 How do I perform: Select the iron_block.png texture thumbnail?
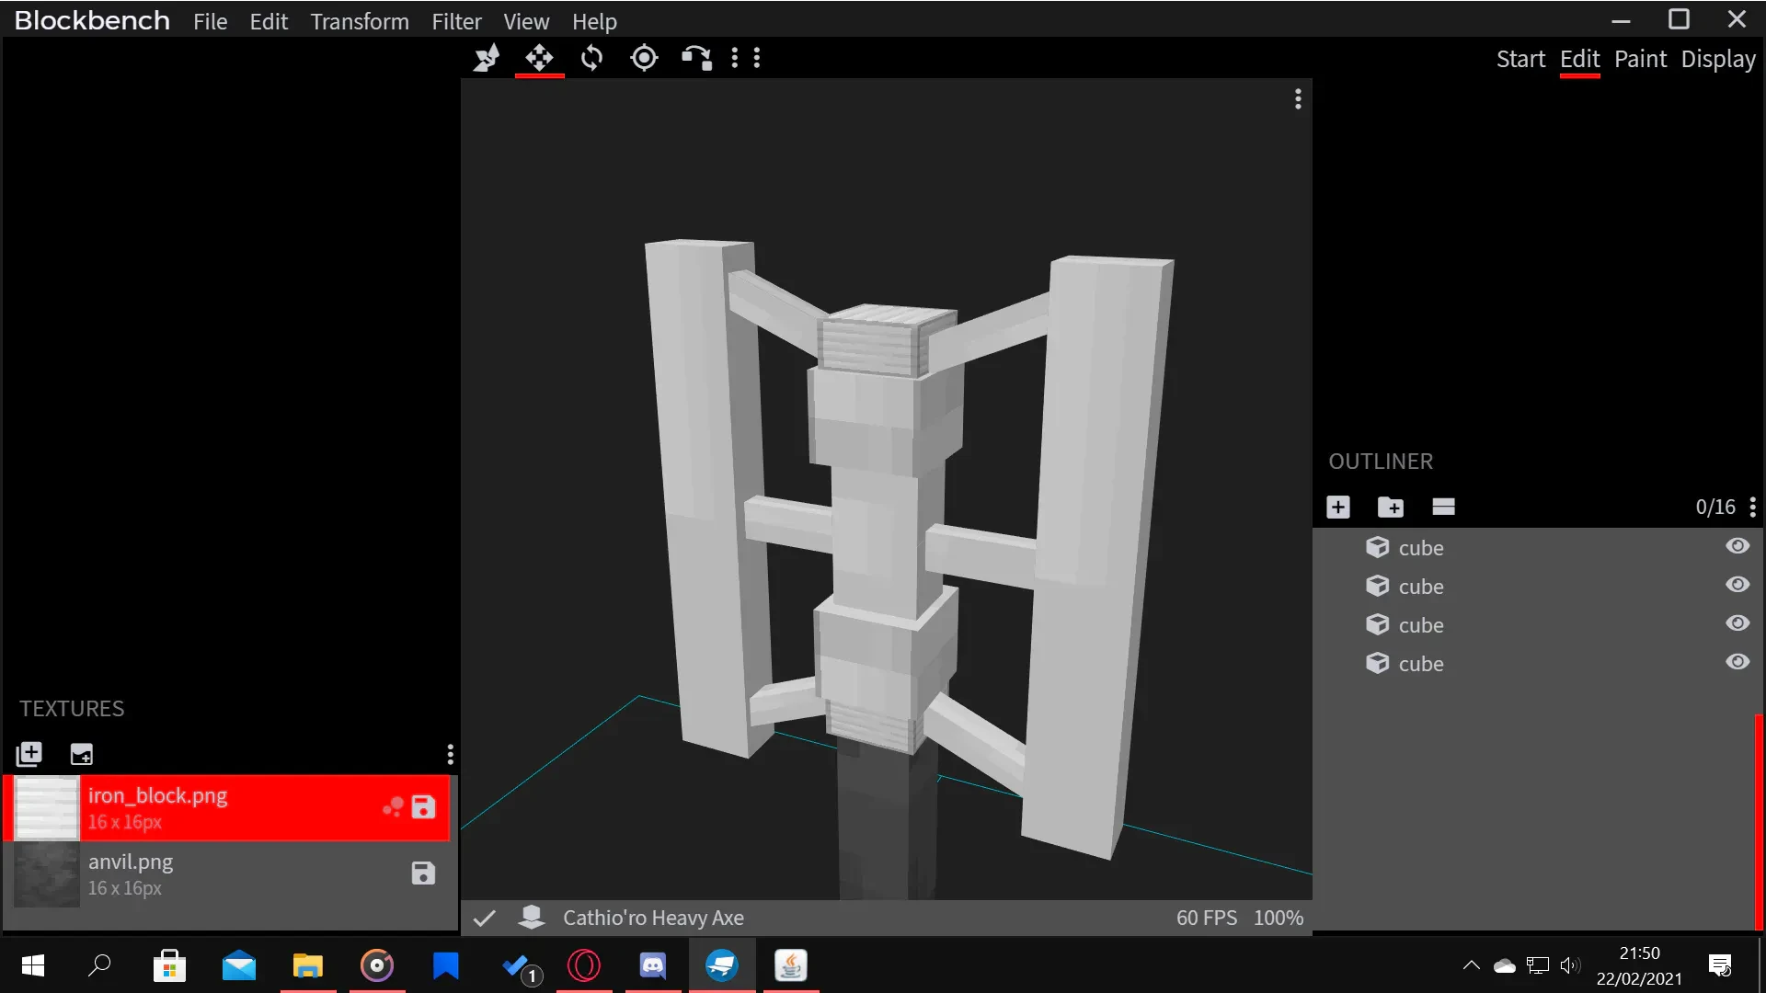tap(47, 808)
